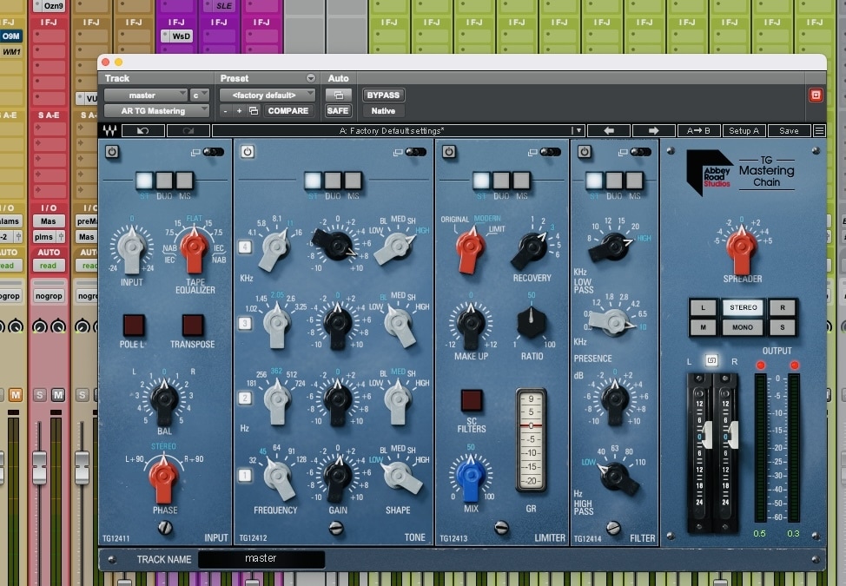Click the SAFE automation button

click(338, 111)
